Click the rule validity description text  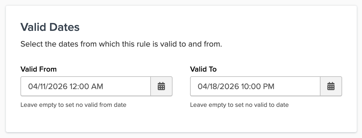click(121, 45)
